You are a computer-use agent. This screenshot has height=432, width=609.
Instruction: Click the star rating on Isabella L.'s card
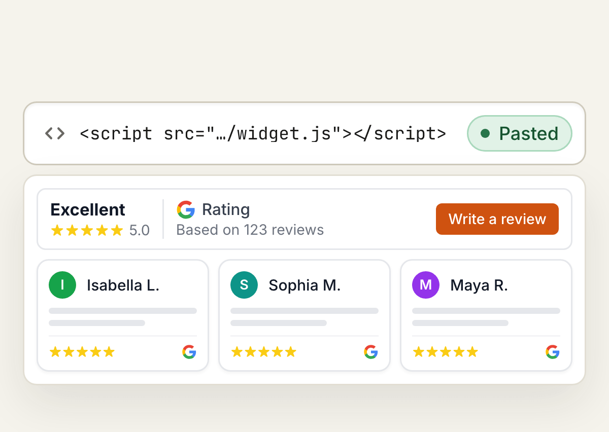(x=82, y=352)
